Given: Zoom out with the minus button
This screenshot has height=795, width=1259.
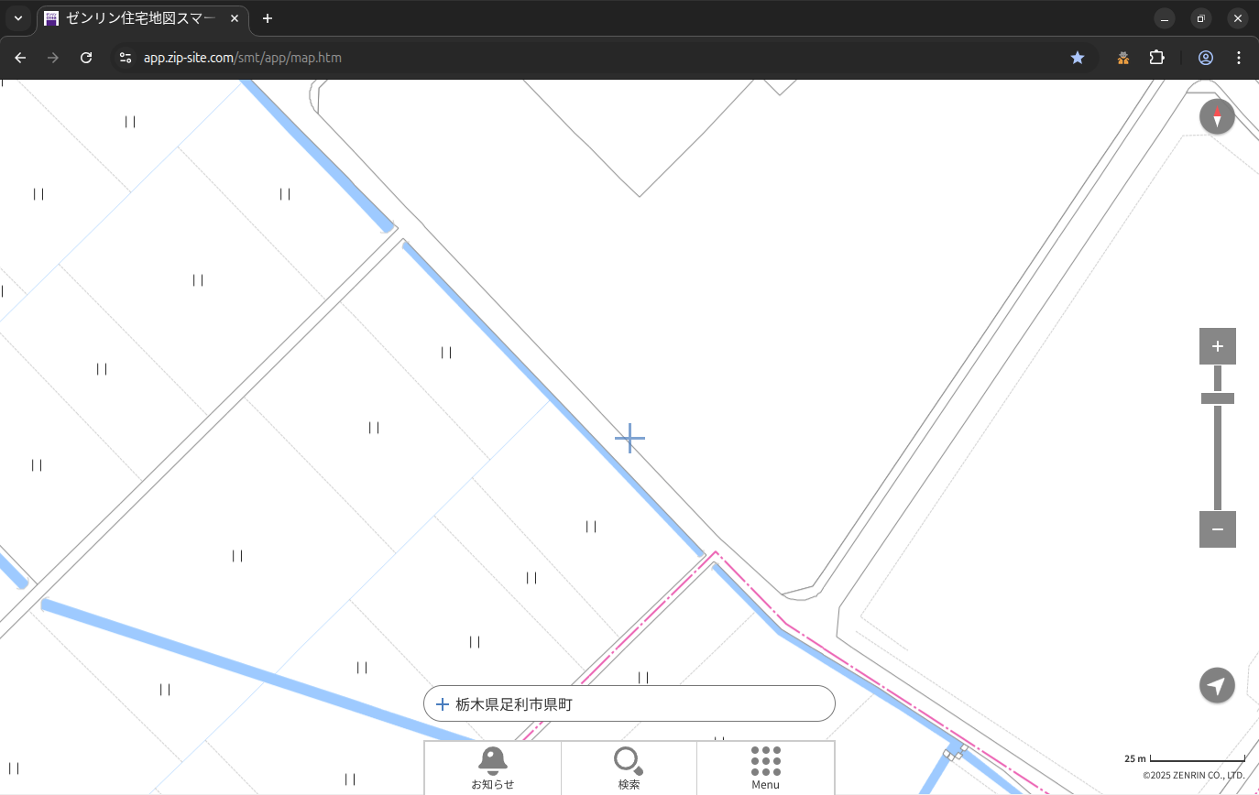Looking at the screenshot, I should click(1217, 529).
